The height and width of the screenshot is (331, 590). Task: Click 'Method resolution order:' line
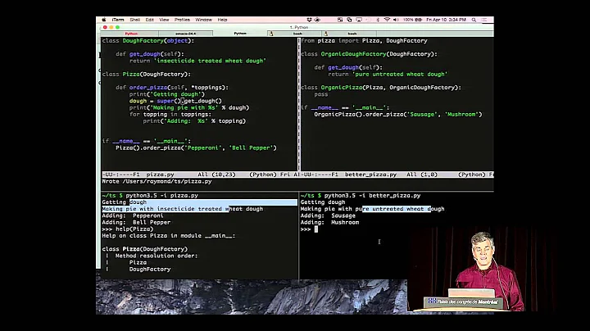pos(157,256)
